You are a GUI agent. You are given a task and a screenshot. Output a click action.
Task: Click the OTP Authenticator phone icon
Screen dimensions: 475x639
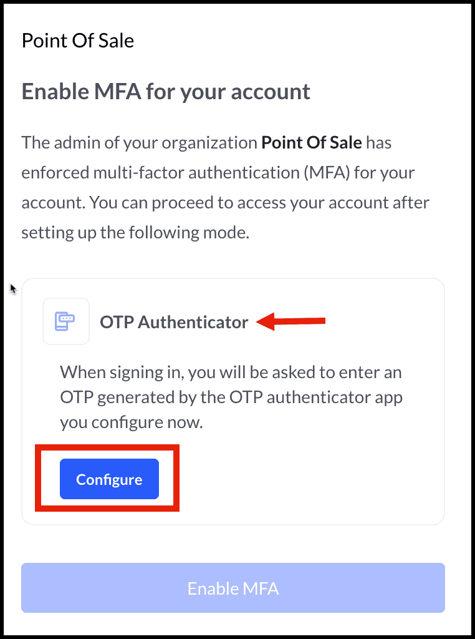click(x=65, y=321)
